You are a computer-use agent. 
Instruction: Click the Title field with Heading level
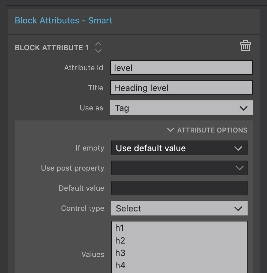click(x=181, y=88)
